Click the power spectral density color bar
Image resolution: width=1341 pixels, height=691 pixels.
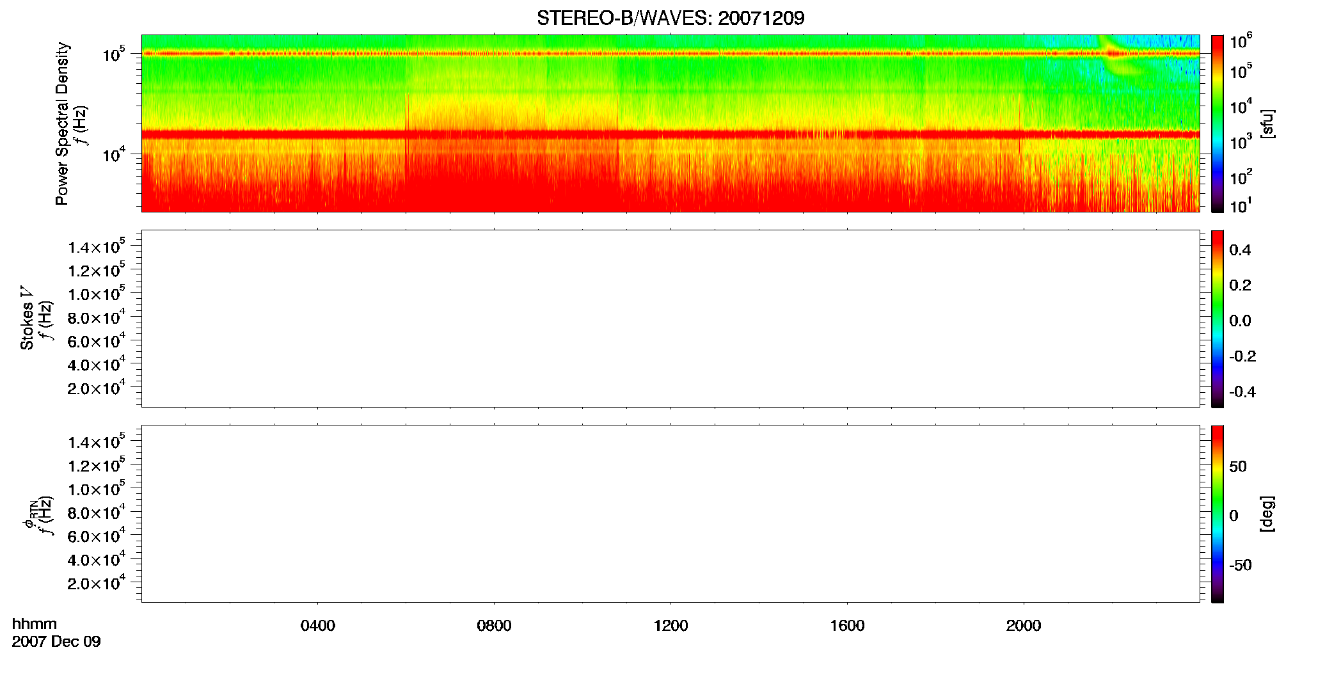pyautogui.click(x=1218, y=123)
